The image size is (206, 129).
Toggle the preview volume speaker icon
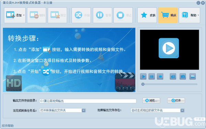173,77
